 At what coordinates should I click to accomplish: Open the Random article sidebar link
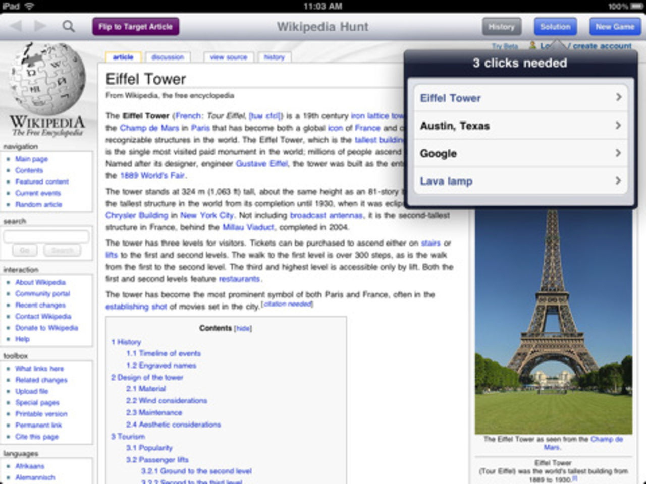pos(38,205)
